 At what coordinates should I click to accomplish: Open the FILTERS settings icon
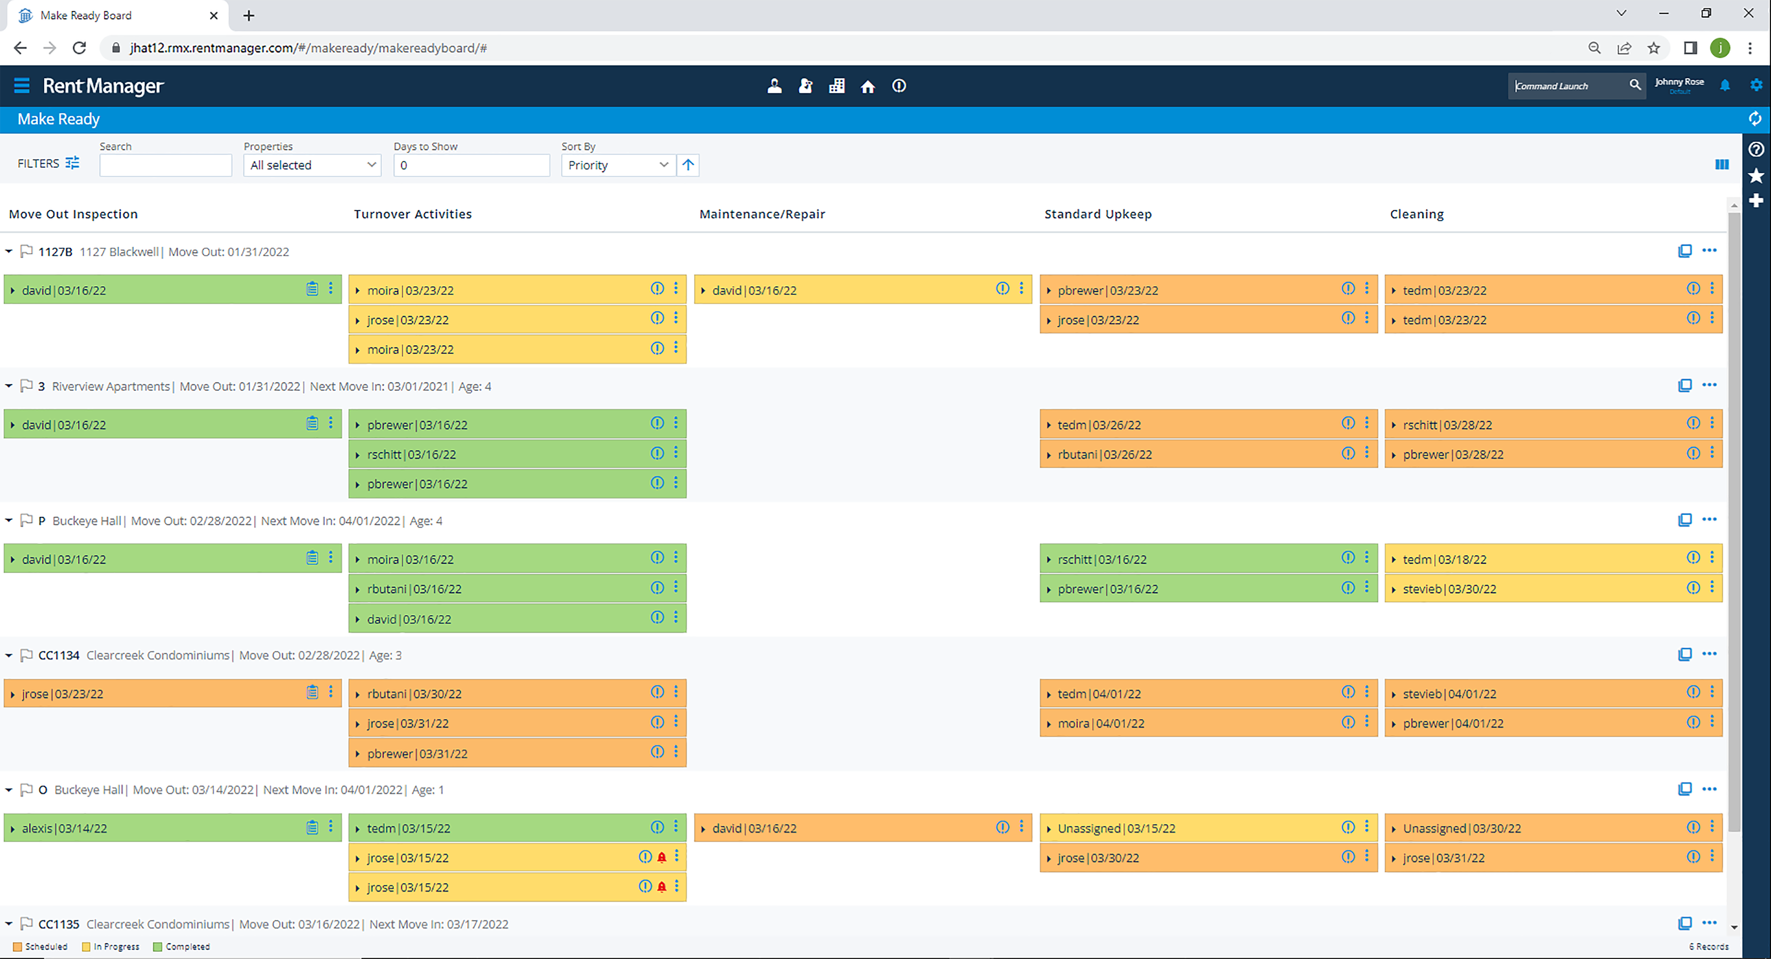click(72, 163)
